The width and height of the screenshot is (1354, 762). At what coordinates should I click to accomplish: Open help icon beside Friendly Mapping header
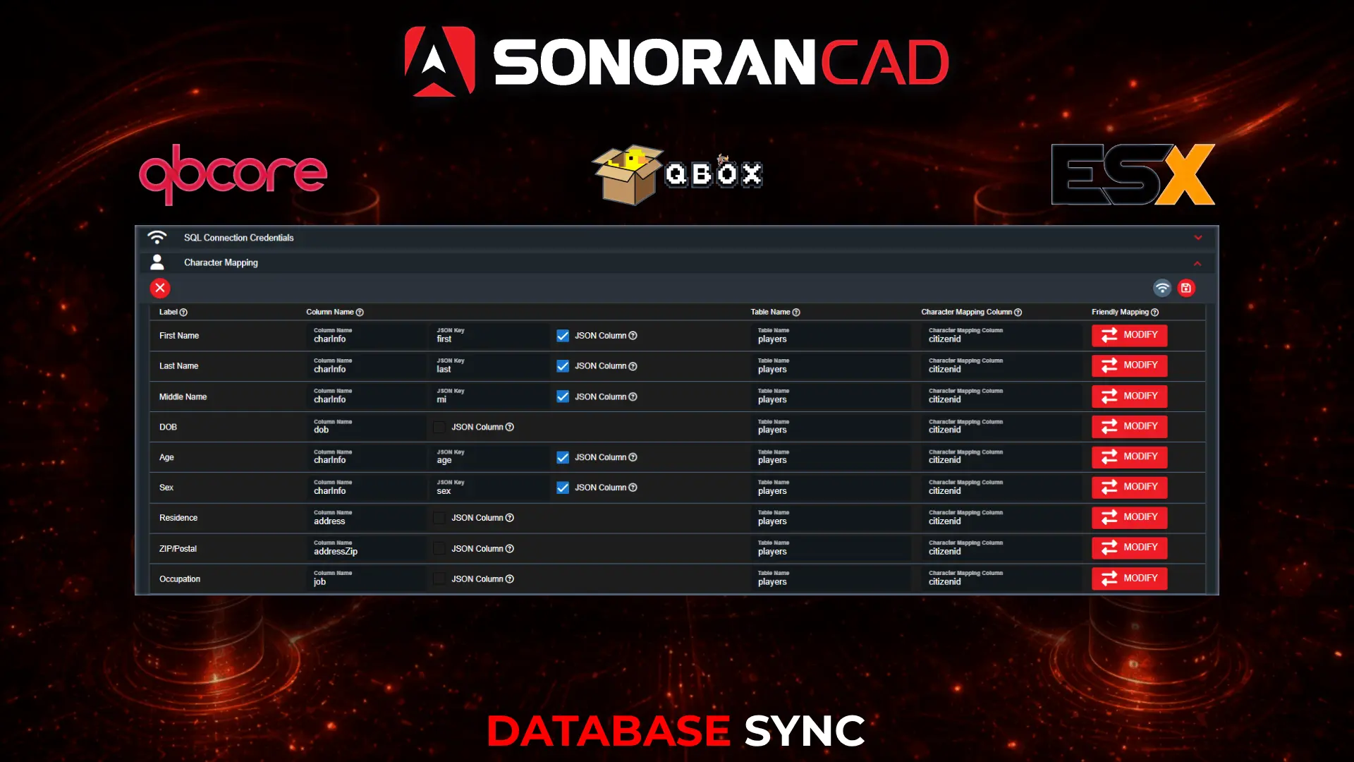pyautogui.click(x=1154, y=313)
